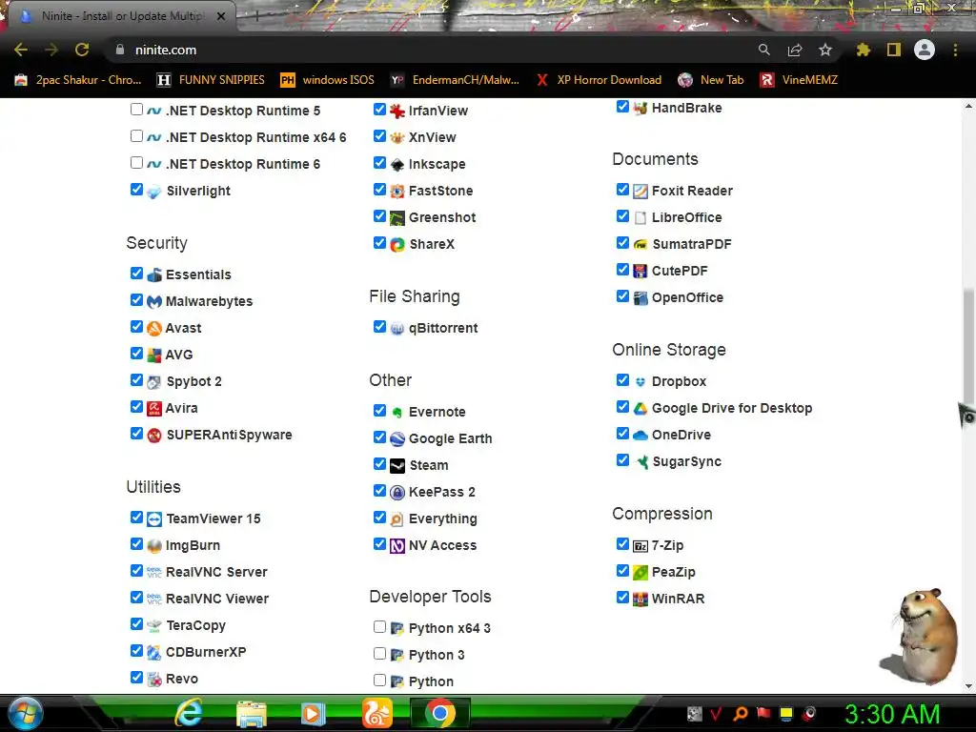Open the Chrome profile avatar
This screenshot has height=732, width=976.
click(x=925, y=50)
